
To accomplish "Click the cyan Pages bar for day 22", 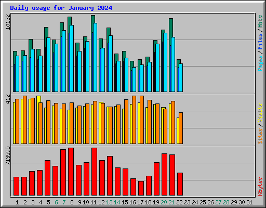I will tap(181, 77).
